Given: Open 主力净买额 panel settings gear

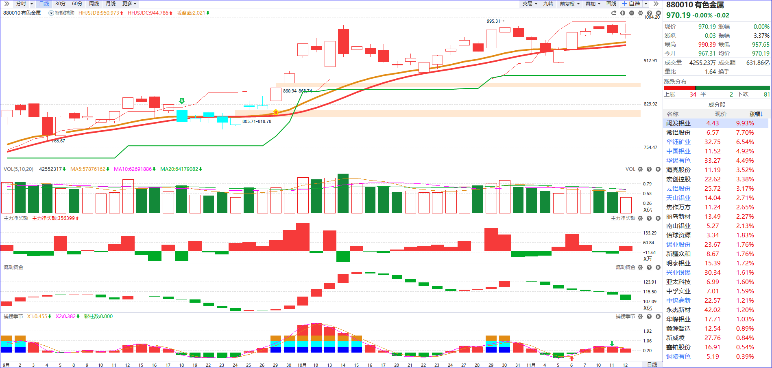Looking at the screenshot, I should (x=640, y=218).
